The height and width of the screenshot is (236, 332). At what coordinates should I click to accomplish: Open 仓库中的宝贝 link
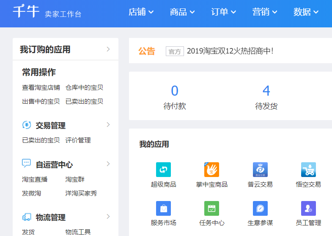point(84,88)
